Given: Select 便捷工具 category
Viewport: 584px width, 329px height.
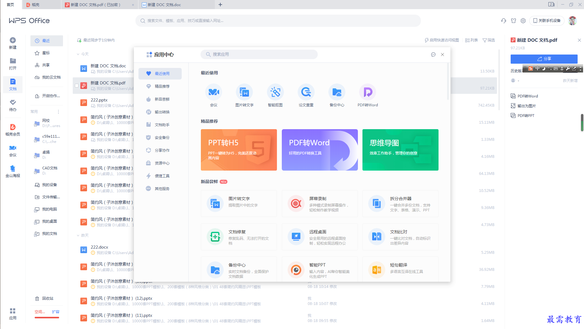Looking at the screenshot, I should [x=160, y=176].
